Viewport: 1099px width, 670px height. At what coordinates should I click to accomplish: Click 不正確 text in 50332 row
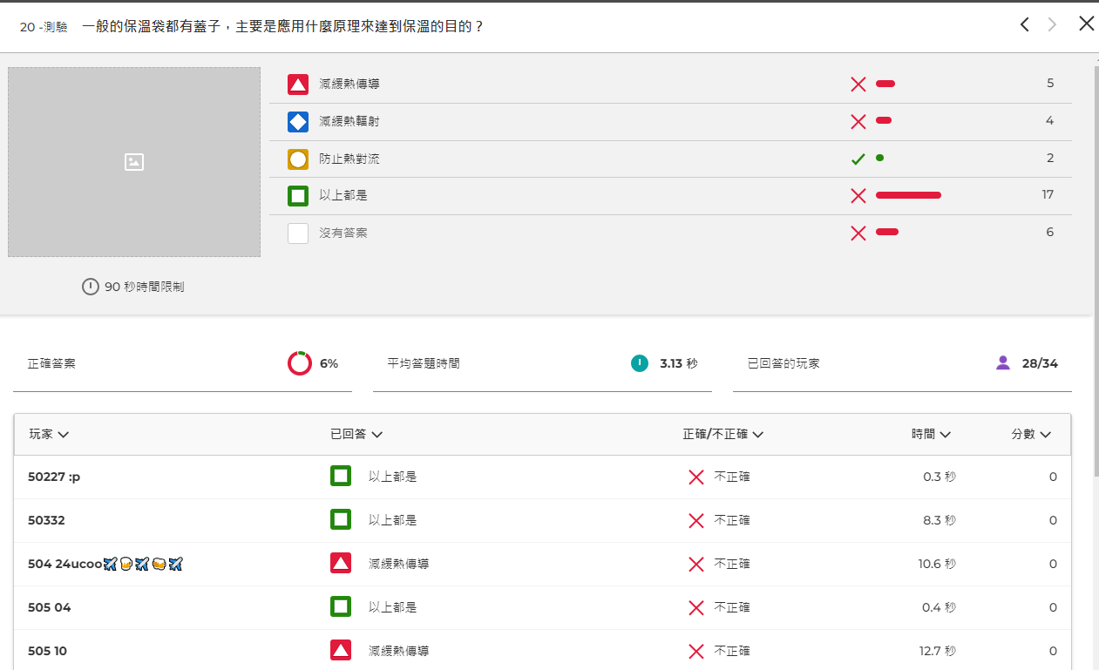coord(732,520)
